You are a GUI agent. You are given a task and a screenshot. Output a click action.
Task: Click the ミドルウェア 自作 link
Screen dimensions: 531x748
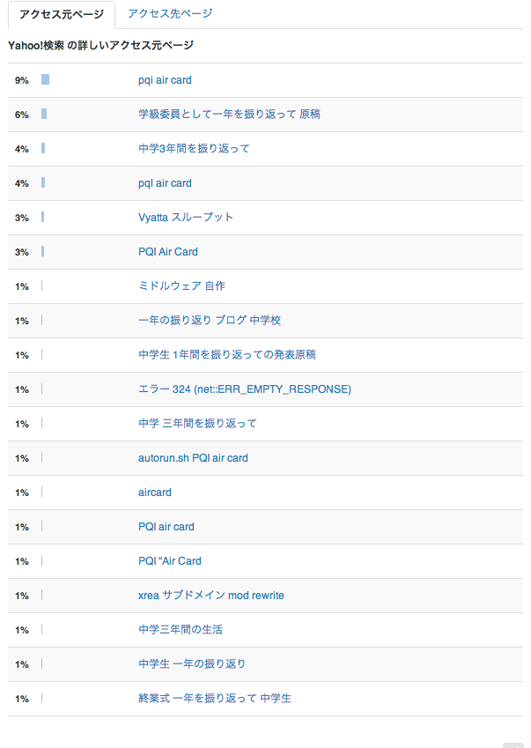point(181,286)
